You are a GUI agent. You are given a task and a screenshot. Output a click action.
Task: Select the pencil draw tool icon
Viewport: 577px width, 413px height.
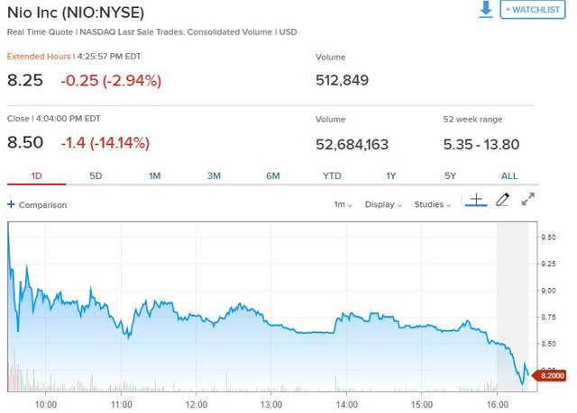[x=503, y=200]
